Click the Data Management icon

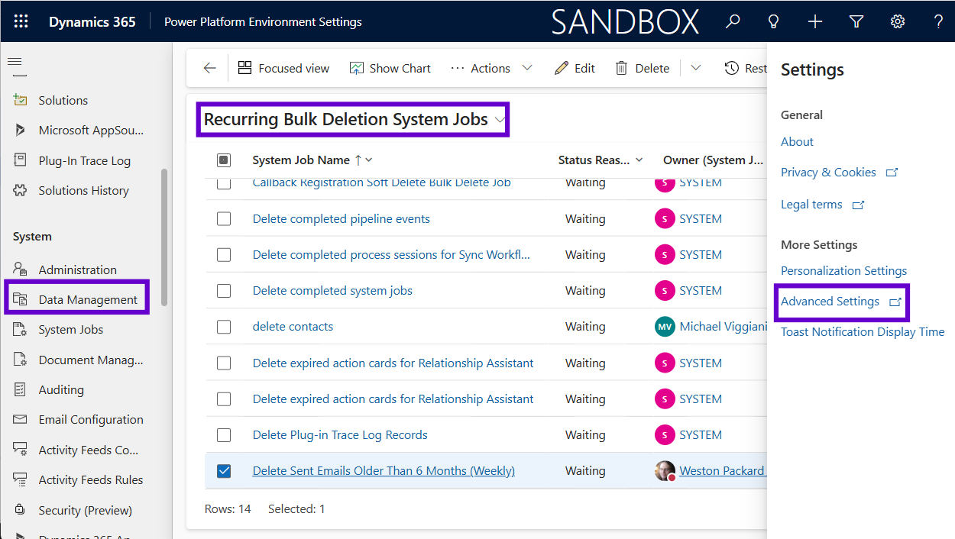[21, 299]
